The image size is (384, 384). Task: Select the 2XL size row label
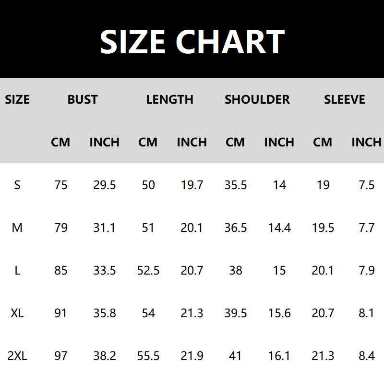[x=17, y=356]
